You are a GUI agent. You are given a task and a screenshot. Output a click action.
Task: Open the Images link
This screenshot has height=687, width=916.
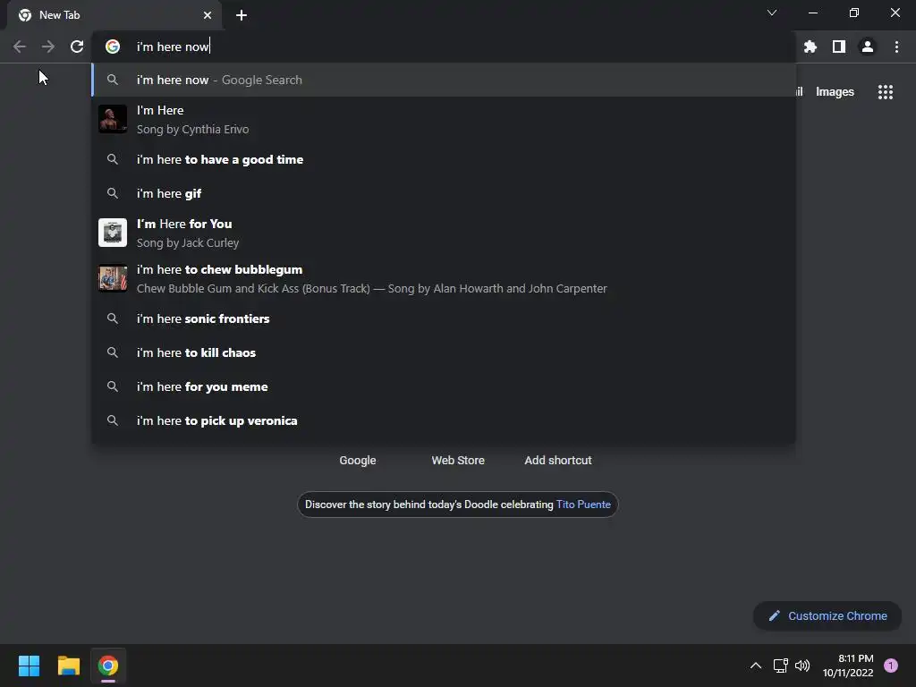tap(835, 92)
